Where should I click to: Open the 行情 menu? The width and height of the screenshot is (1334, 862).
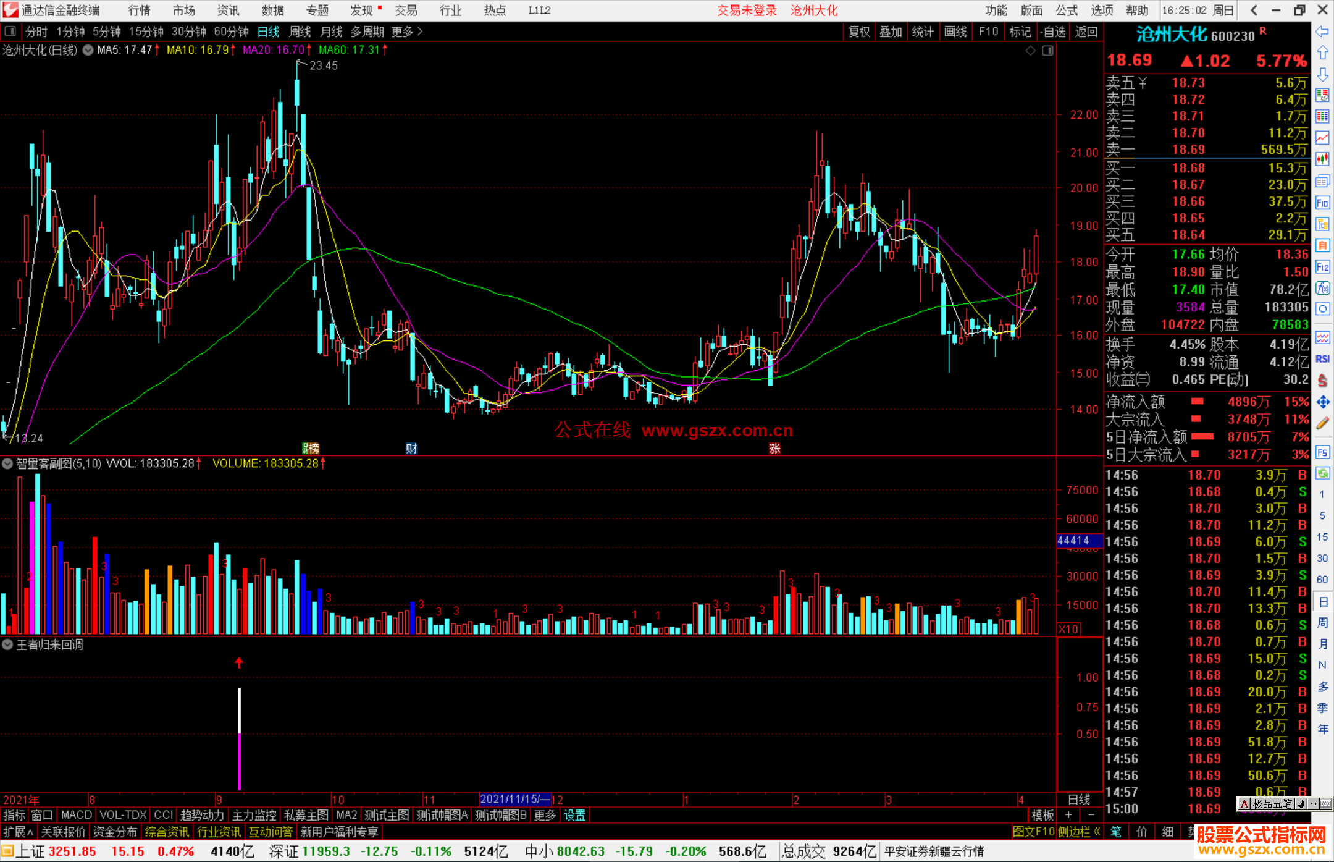tap(139, 11)
